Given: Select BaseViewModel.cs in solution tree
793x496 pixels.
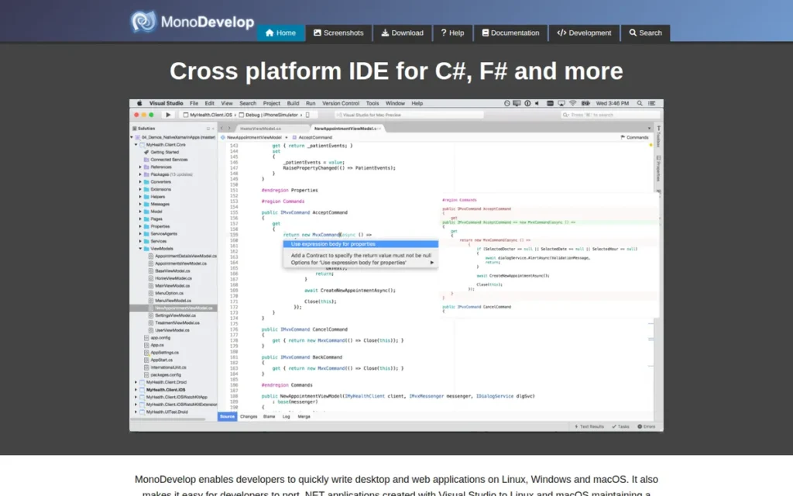Looking at the screenshot, I should [x=173, y=270].
